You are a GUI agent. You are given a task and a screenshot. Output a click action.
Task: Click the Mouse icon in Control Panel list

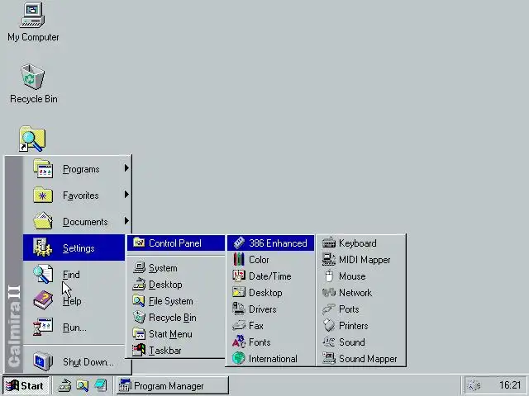click(x=329, y=276)
